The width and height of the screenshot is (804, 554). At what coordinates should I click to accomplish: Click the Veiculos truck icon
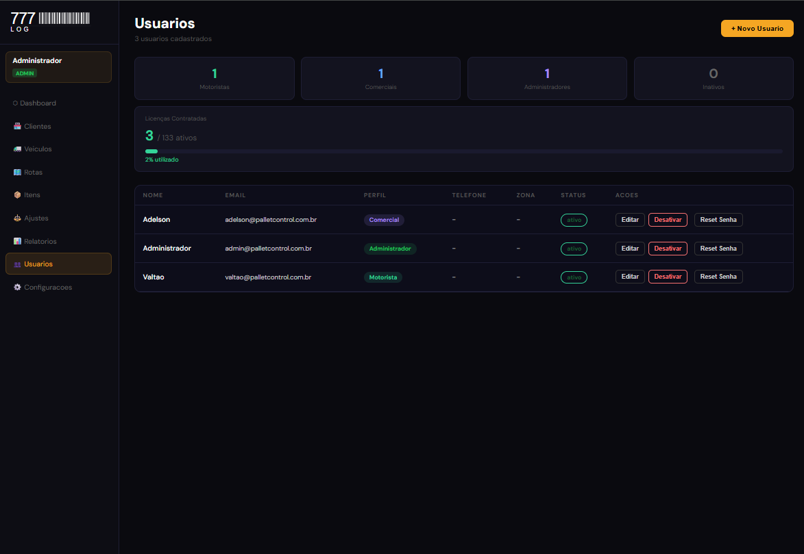tap(17, 149)
